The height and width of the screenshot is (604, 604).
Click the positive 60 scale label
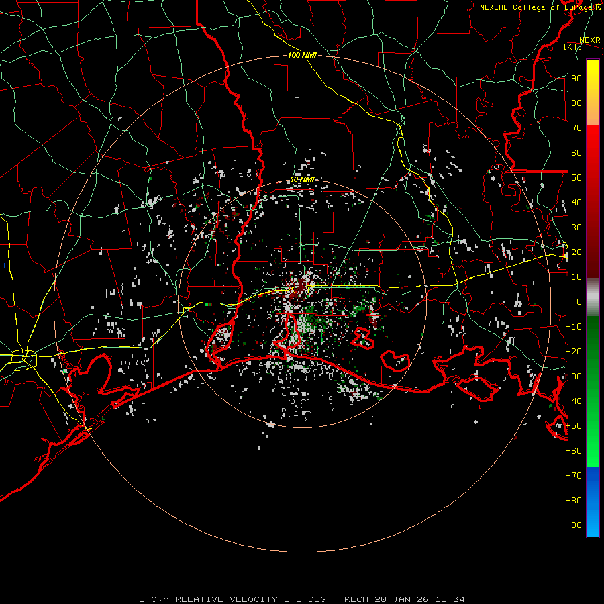click(576, 152)
